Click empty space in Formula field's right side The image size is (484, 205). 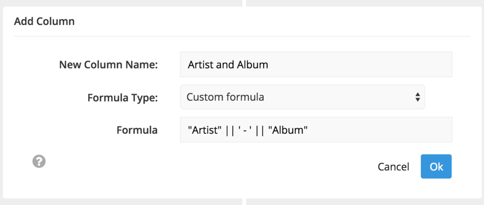(x=379, y=129)
